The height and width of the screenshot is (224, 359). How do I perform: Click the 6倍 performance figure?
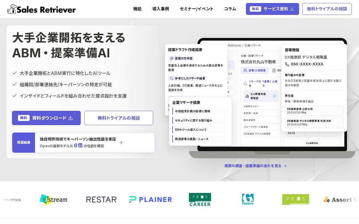[78, 145]
